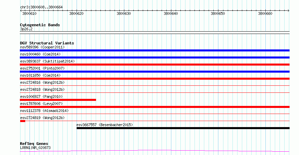299x155 pixels.
Task: Click ruler position 3800610
Action: pos(29,13)
